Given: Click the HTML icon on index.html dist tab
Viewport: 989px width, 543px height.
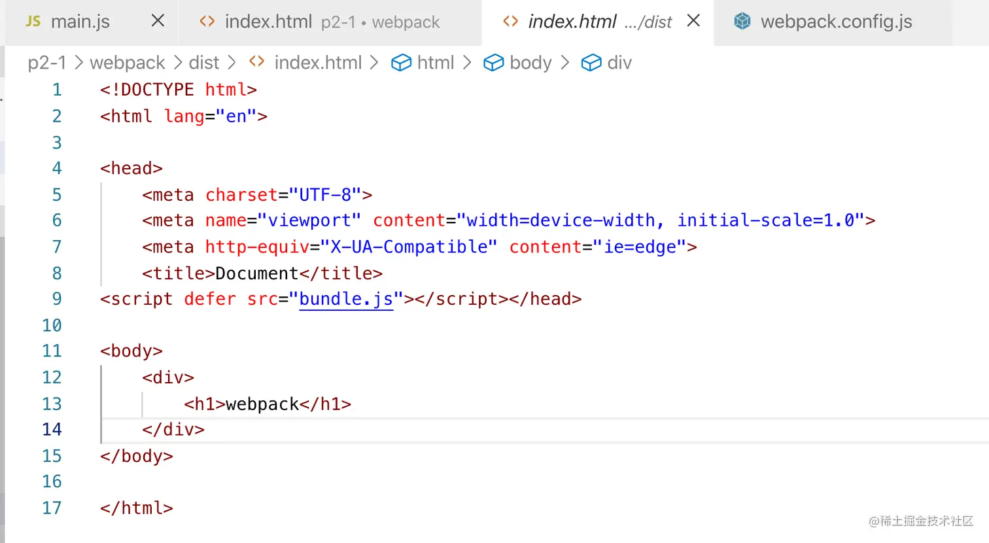Looking at the screenshot, I should (511, 22).
